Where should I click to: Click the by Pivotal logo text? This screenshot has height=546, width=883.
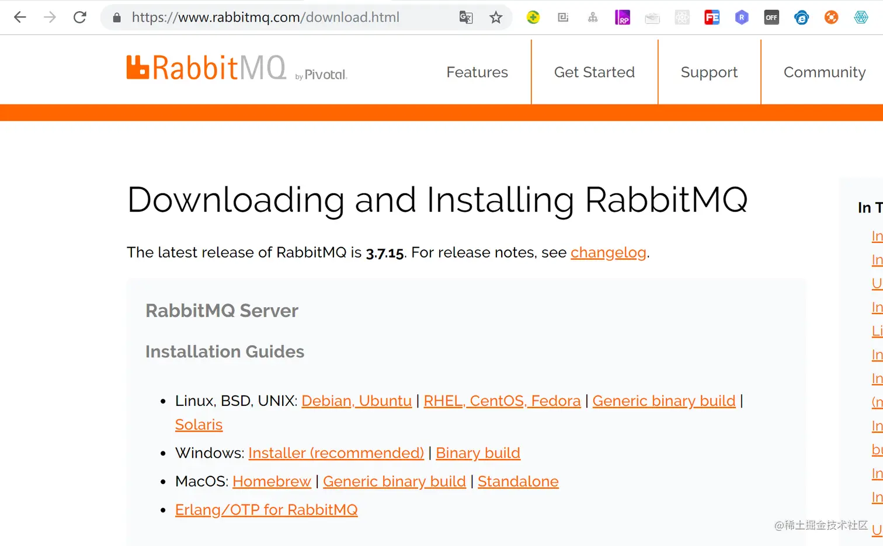[x=321, y=75]
